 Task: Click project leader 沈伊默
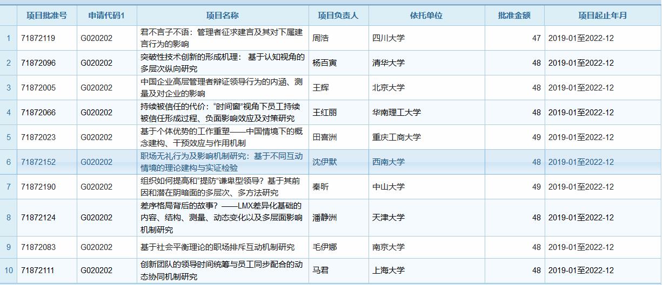pos(325,162)
